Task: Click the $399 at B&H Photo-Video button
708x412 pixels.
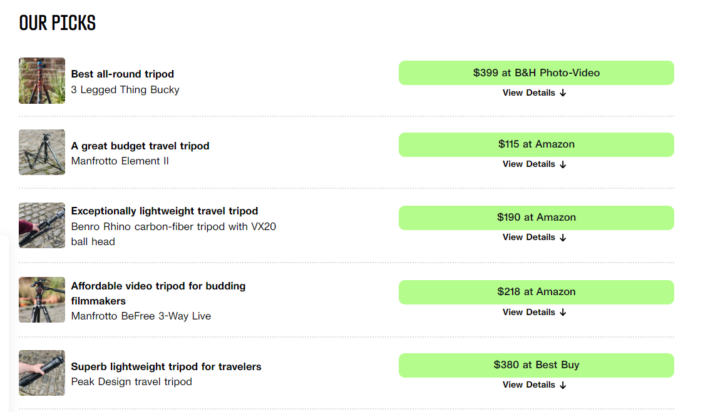Action: [536, 73]
